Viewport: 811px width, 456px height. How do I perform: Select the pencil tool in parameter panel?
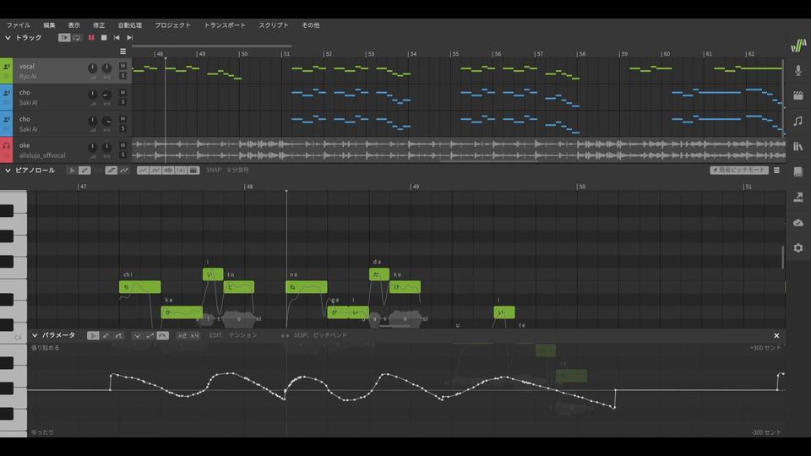106,335
